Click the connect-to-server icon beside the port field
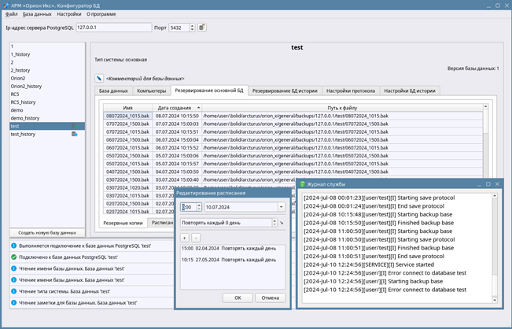 pyautogui.click(x=202, y=28)
